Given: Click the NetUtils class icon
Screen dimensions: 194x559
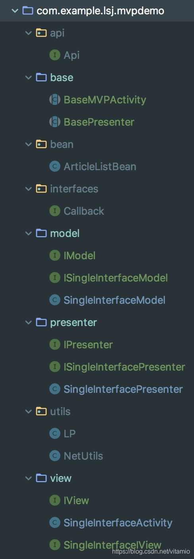Looking at the screenshot, I should coord(54,456).
